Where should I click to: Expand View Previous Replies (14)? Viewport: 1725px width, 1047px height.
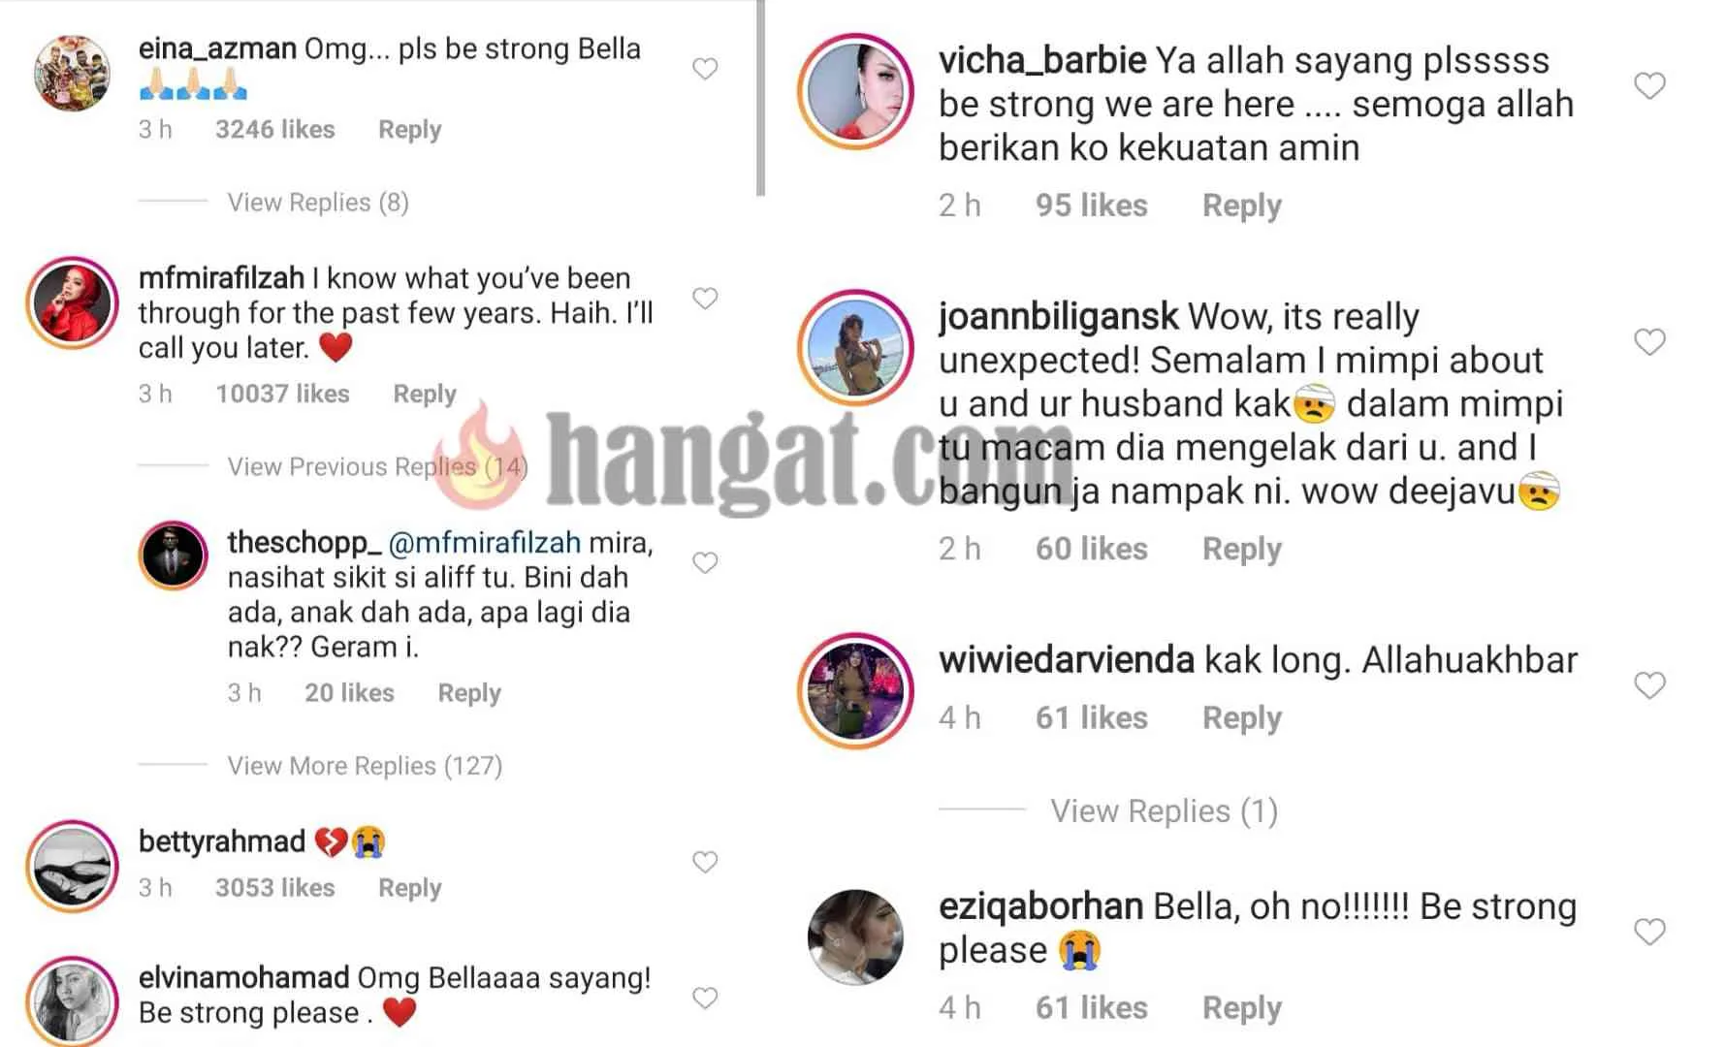378,466
